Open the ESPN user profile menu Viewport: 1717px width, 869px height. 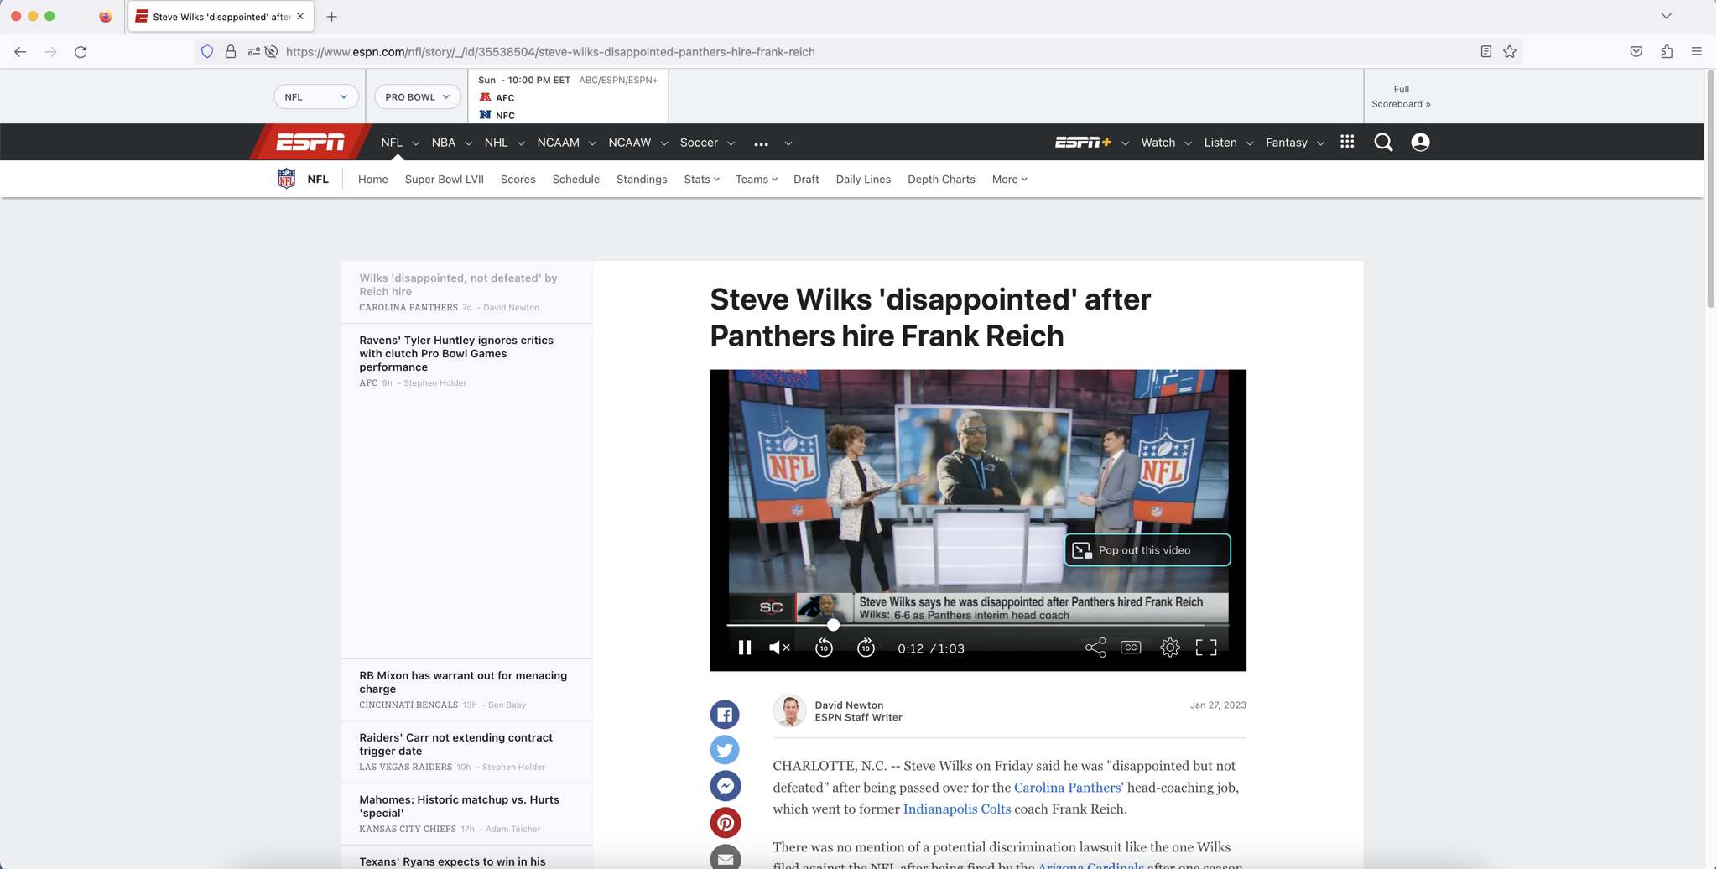pos(1419,142)
